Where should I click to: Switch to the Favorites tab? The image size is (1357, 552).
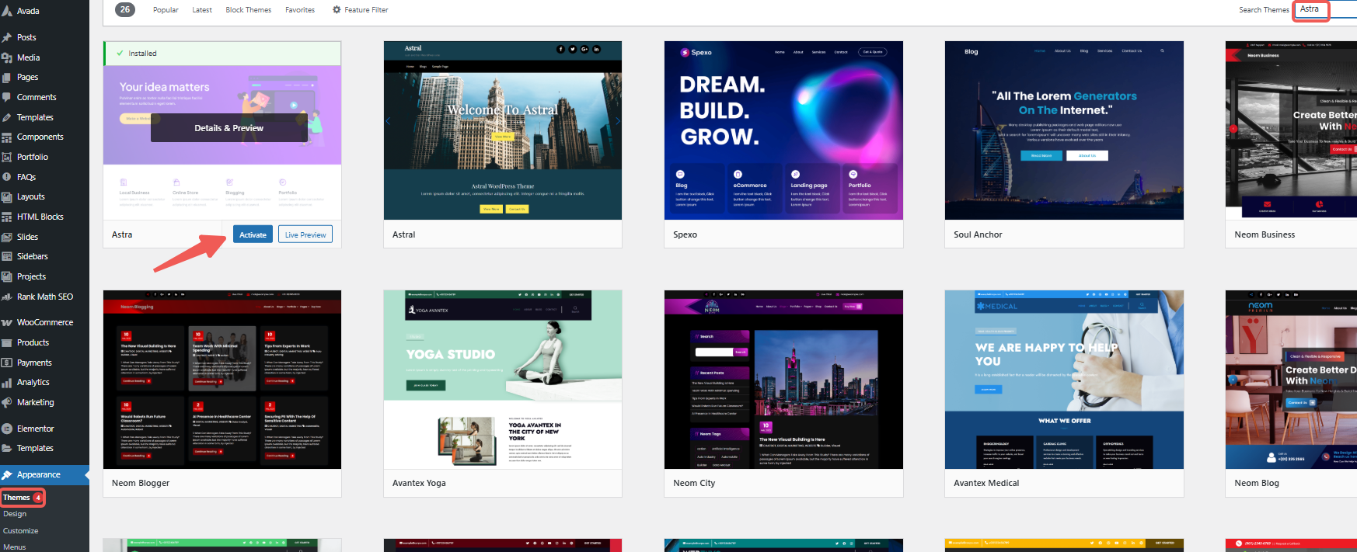(x=300, y=10)
